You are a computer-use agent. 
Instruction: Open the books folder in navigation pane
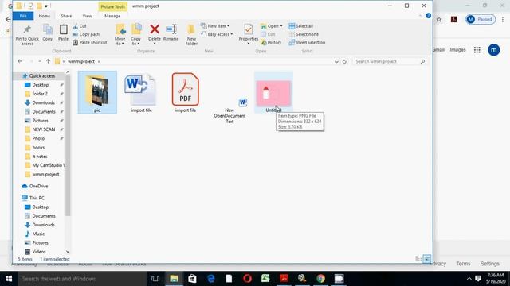[38, 148]
